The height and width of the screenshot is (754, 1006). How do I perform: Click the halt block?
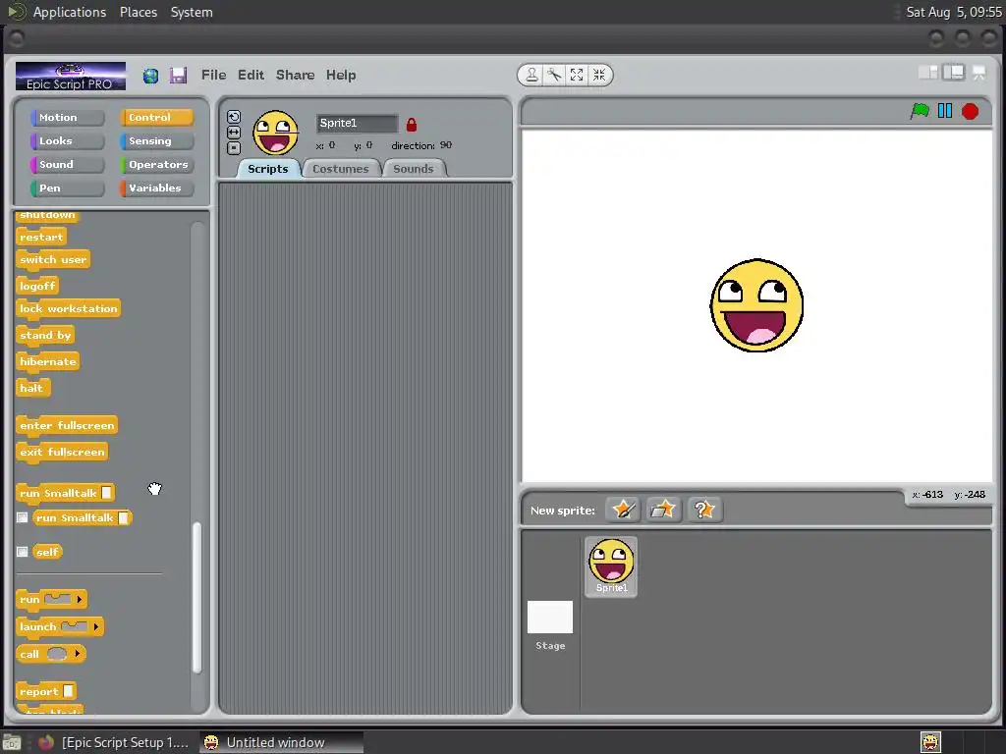(x=31, y=388)
